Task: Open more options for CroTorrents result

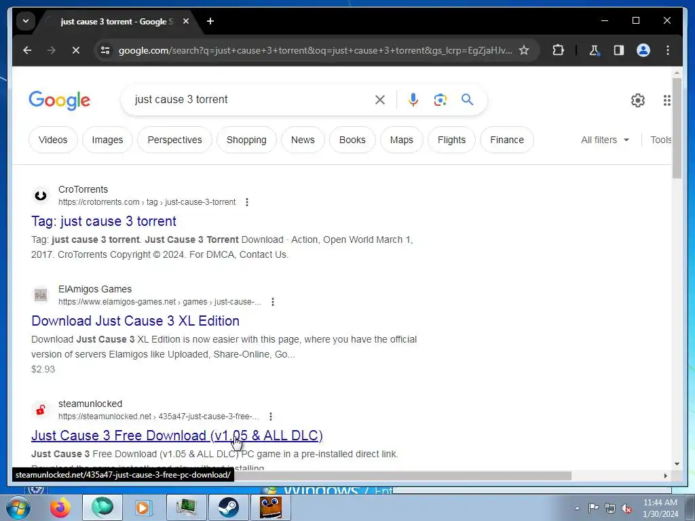Action: click(247, 202)
